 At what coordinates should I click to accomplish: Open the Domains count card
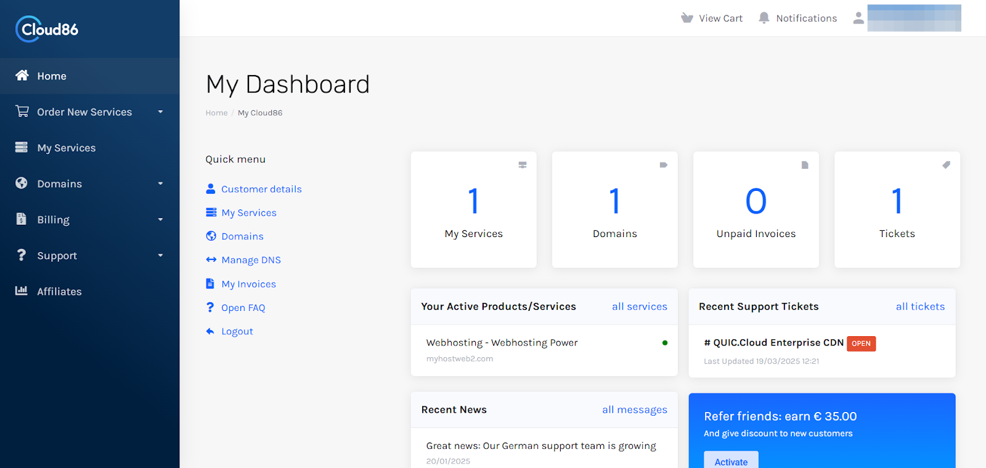pos(615,209)
